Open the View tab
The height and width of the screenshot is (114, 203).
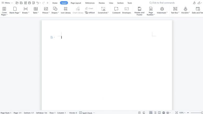111,3
